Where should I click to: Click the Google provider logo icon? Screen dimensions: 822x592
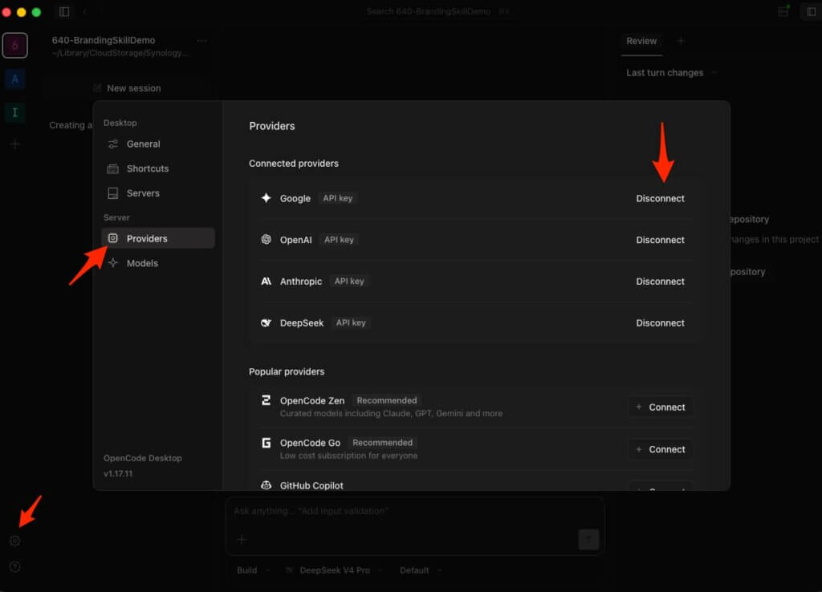click(267, 198)
